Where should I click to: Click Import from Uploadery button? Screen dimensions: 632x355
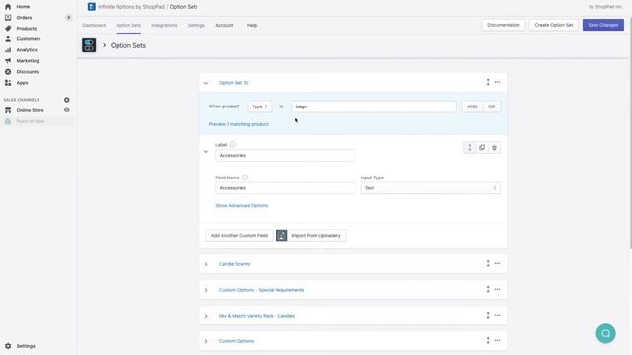pyautogui.click(x=311, y=235)
